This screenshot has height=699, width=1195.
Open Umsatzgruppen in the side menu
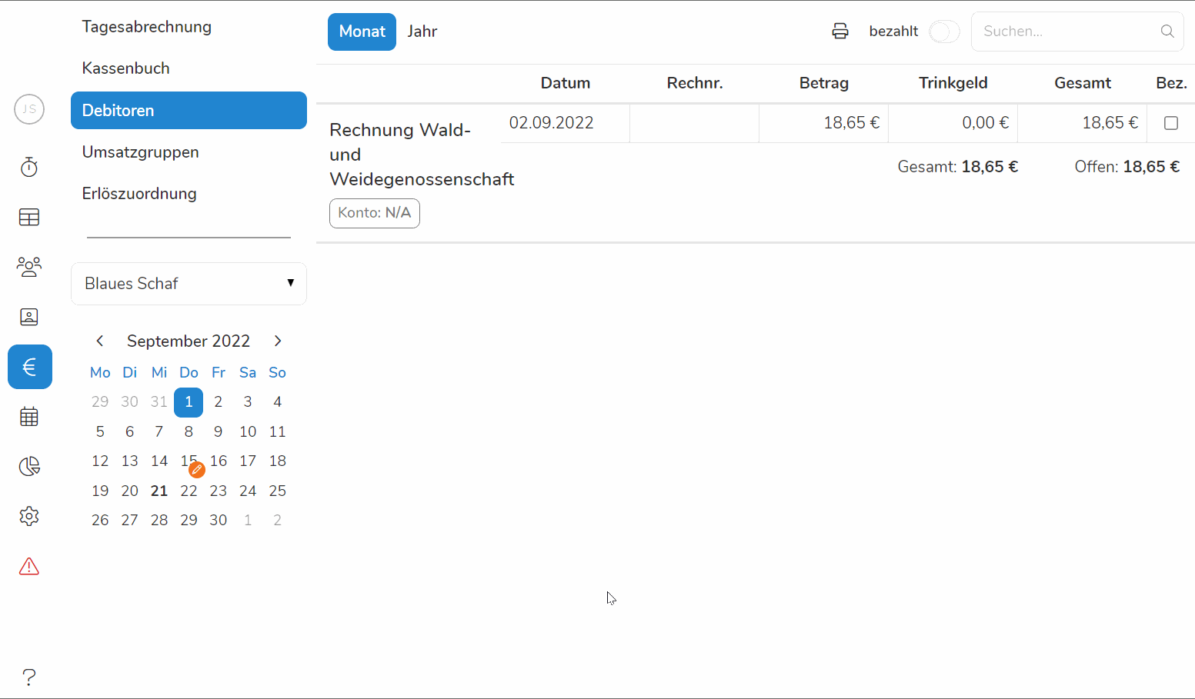141,152
